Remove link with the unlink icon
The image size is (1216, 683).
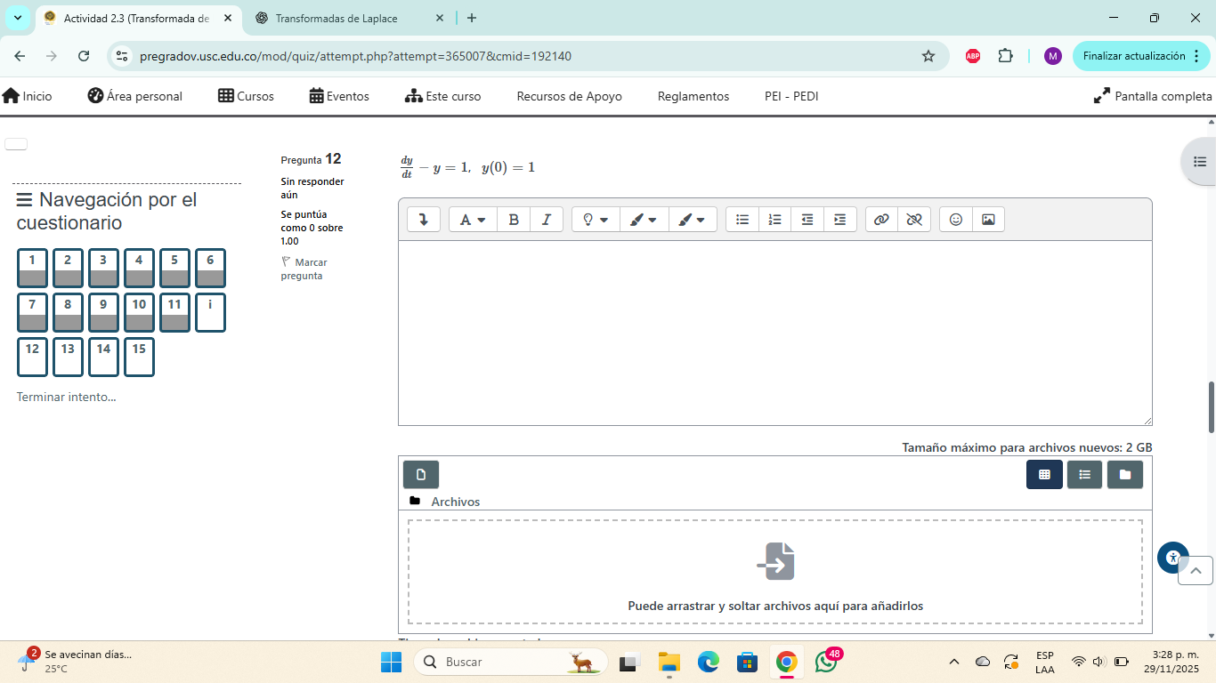pyautogui.click(x=913, y=220)
